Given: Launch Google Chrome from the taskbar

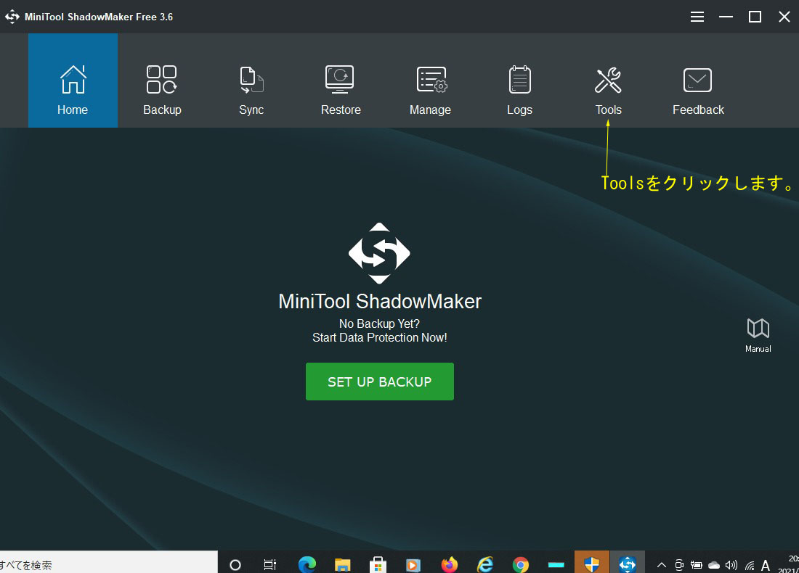Looking at the screenshot, I should tap(520, 564).
